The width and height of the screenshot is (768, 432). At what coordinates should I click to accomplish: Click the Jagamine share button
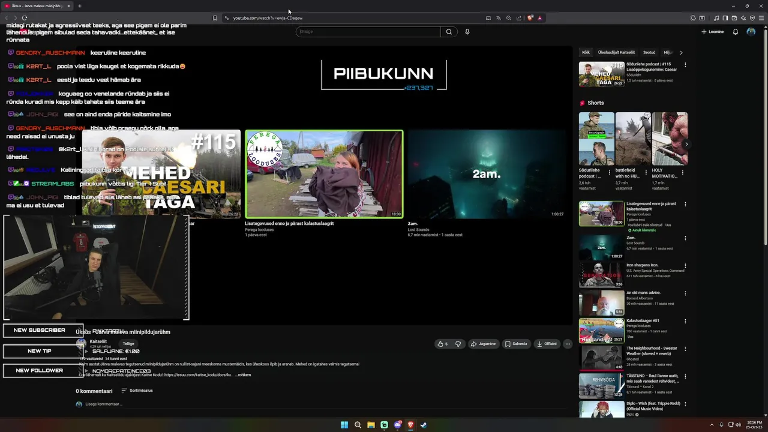click(x=483, y=344)
